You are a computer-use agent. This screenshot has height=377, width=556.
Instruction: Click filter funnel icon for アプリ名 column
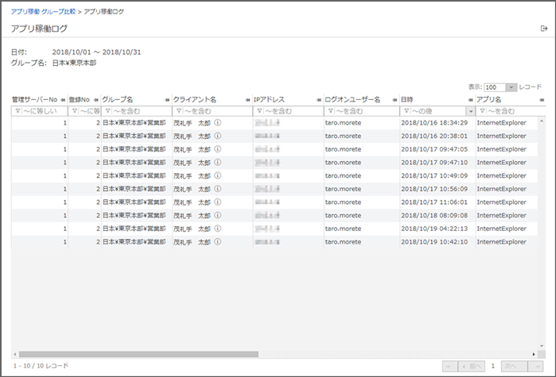481,111
